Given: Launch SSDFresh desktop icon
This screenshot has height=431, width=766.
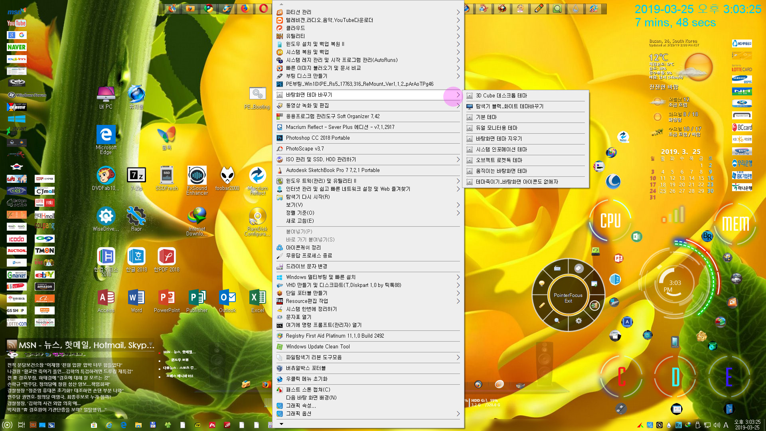Looking at the screenshot, I should pos(167,178).
